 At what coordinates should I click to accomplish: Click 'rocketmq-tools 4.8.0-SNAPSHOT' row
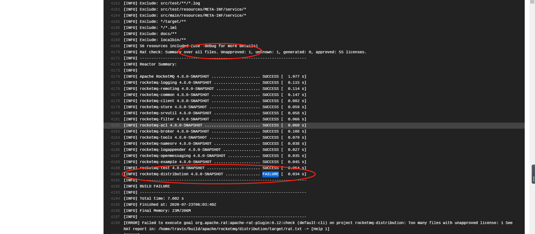215,137
